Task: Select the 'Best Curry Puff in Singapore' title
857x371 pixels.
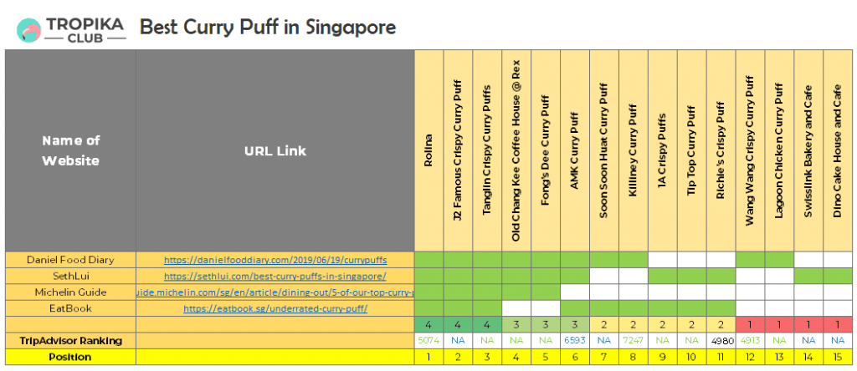Action: point(268,27)
